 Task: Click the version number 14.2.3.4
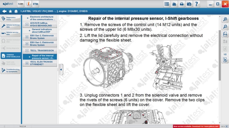pos(23,127)
